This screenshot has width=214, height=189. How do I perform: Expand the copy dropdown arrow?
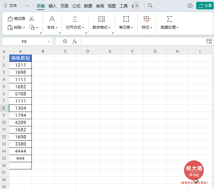[x=37, y=28]
